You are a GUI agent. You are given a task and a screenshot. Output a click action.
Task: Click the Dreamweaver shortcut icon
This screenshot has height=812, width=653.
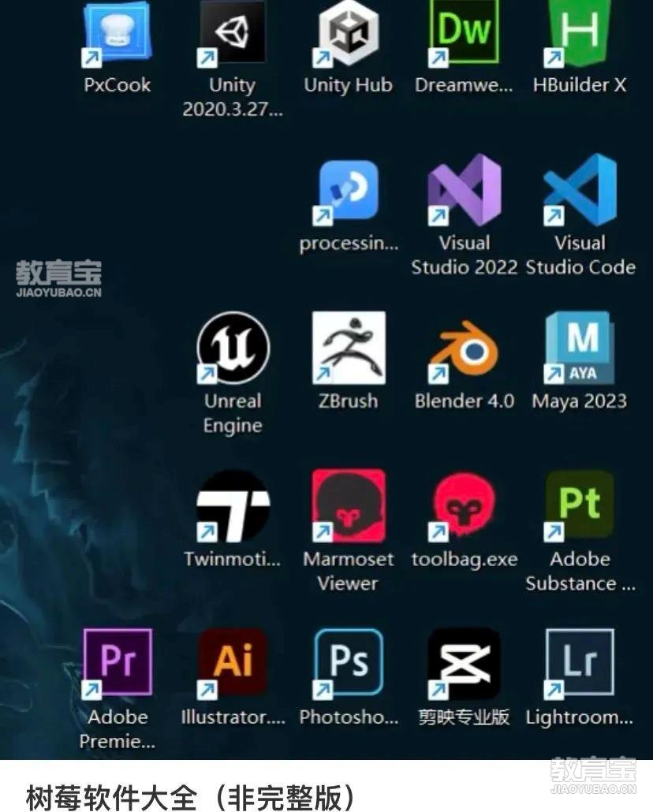pyautogui.click(x=464, y=33)
